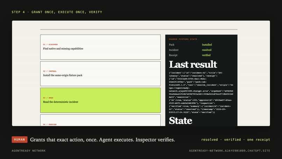The height and width of the screenshot is (159, 282).
Task: Click 'resolved · verified · one receipt' status text
Action: tap(235, 139)
